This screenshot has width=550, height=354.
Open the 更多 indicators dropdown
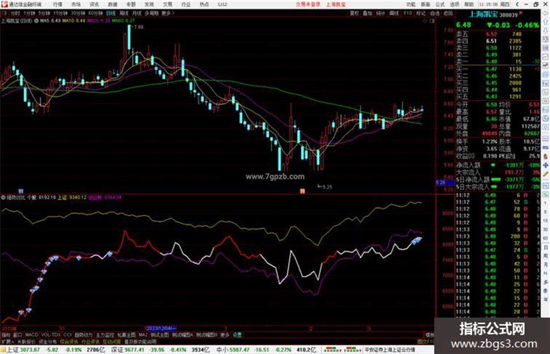pos(225,335)
